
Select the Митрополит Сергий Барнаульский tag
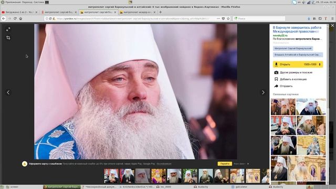[x=293, y=48]
